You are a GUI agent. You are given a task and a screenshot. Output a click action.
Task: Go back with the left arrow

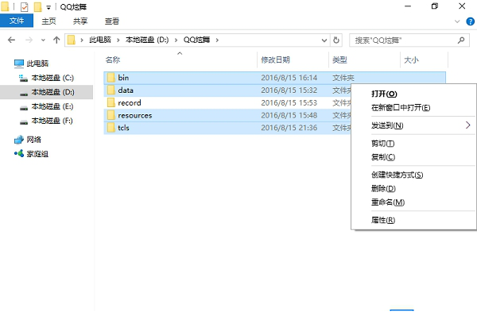point(12,40)
